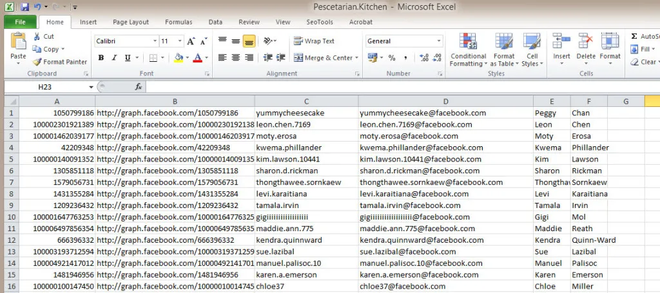Open Alignment dialog launcher

tap(357, 73)
